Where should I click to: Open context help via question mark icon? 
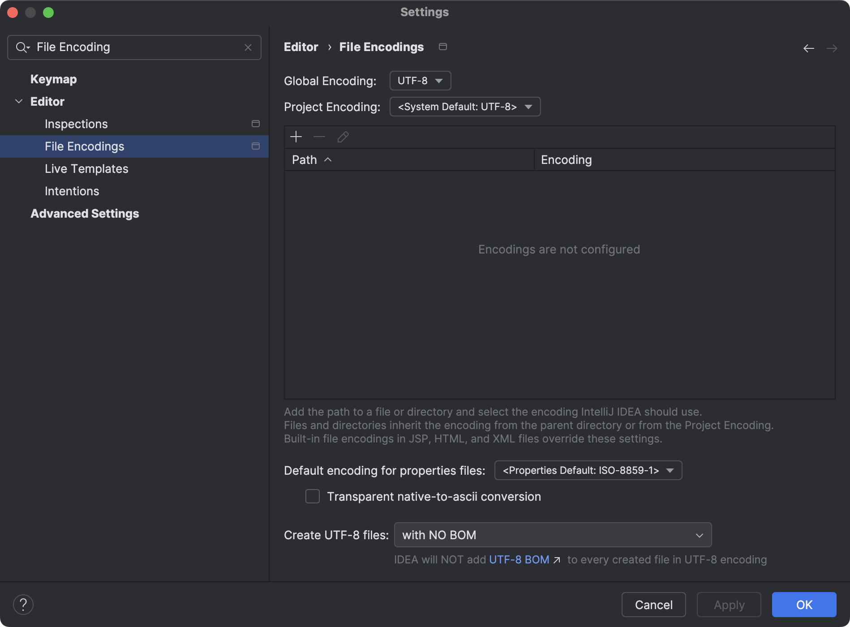tap(23, 604)
